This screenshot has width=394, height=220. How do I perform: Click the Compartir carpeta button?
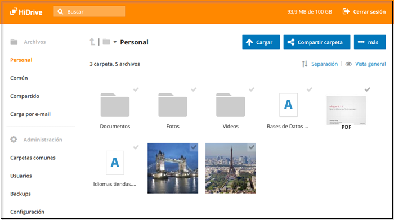click(316, 42)
